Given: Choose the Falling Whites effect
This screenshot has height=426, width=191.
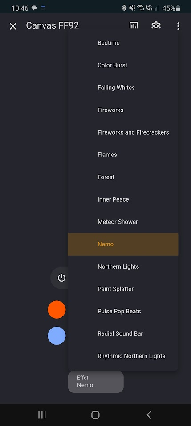Looking at the screenshot, I should [x=123, y=88].
